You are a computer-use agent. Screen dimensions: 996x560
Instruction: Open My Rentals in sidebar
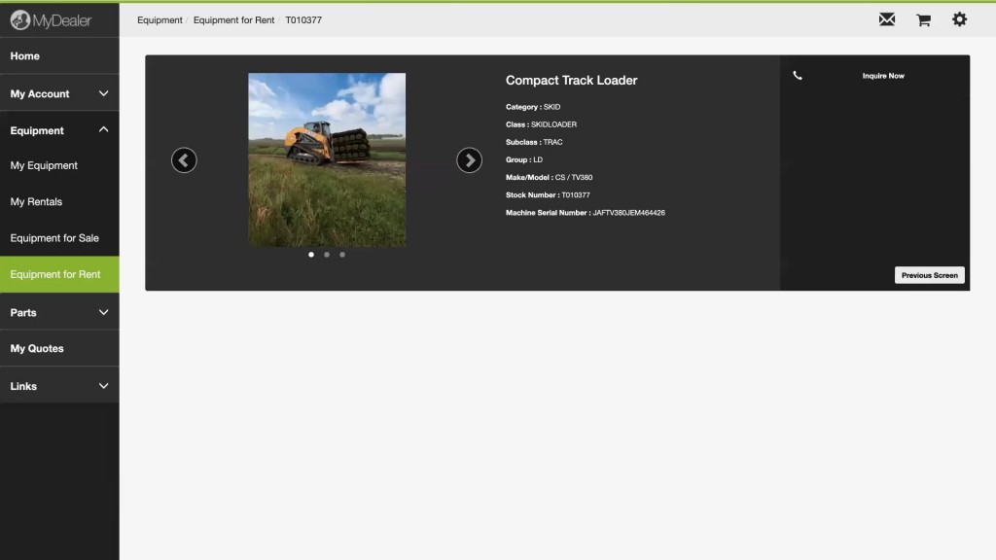tap(36, 202)
